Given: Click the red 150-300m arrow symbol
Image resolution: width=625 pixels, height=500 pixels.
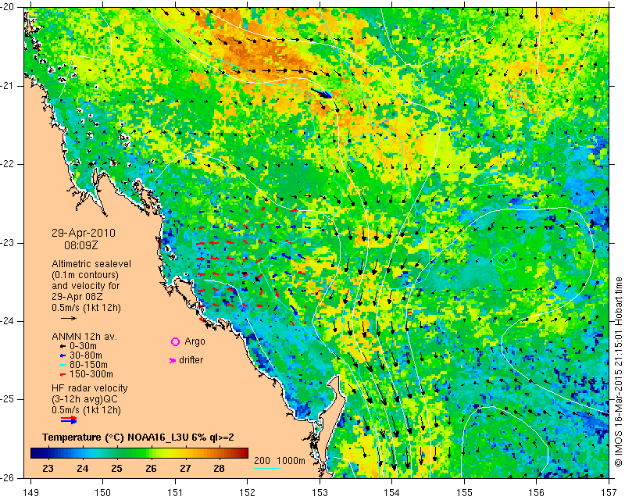Looking at the screenshot, I should (x=62, y=374).
